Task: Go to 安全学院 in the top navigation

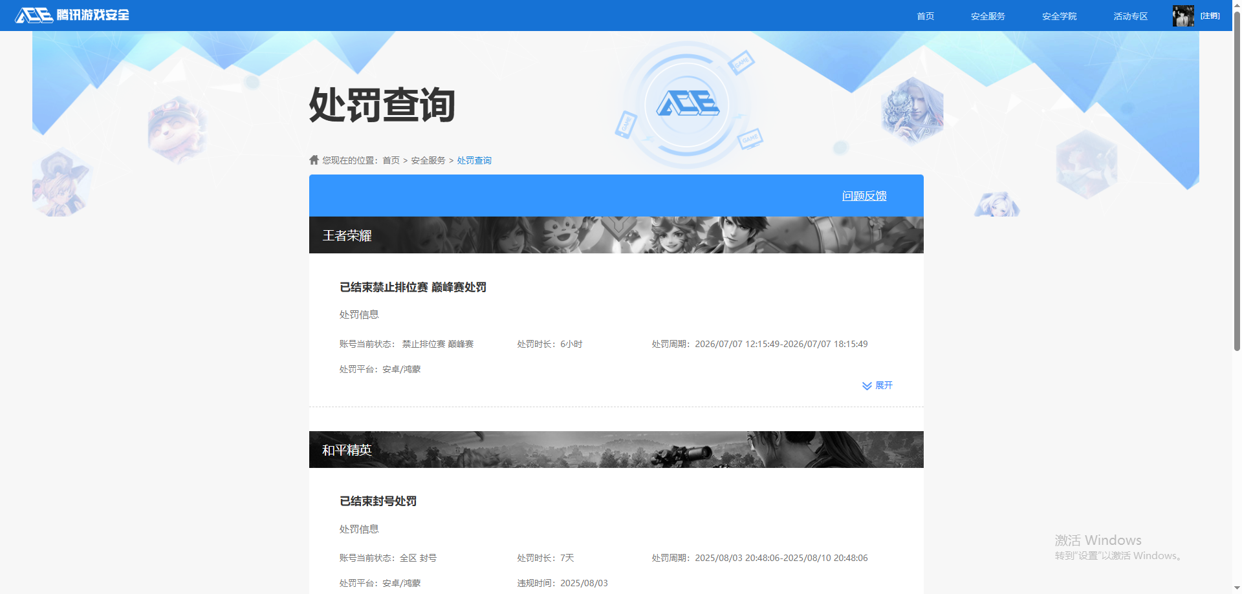Action: click(1060, 16)
